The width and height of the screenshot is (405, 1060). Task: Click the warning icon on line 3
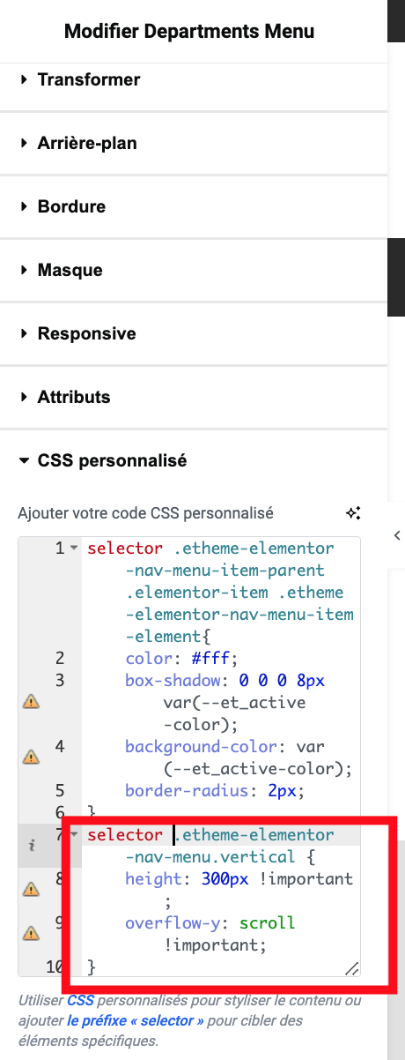coord(31,702)
